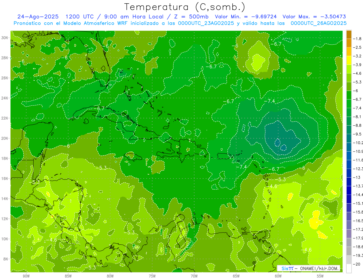Image resolution: width=363 pixels, height=280 pixels.
Task: Click the longitude label "60W"
Action: pos(278,276)
